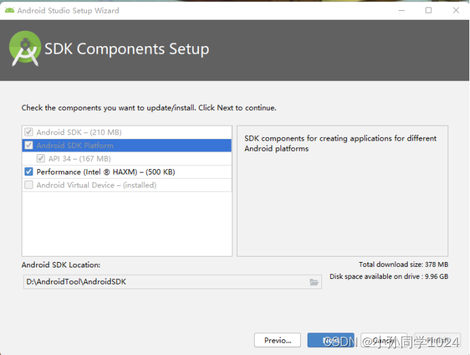The image size is (470, 355).
Task: Uncheck Performance (Intel HAXM) checkbox
Action: [29, 172]
